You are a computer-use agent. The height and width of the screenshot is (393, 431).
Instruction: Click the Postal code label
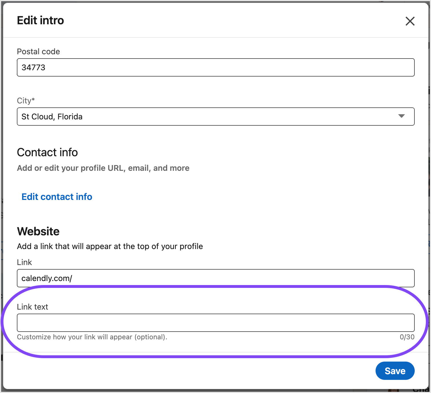coord(38,51)
